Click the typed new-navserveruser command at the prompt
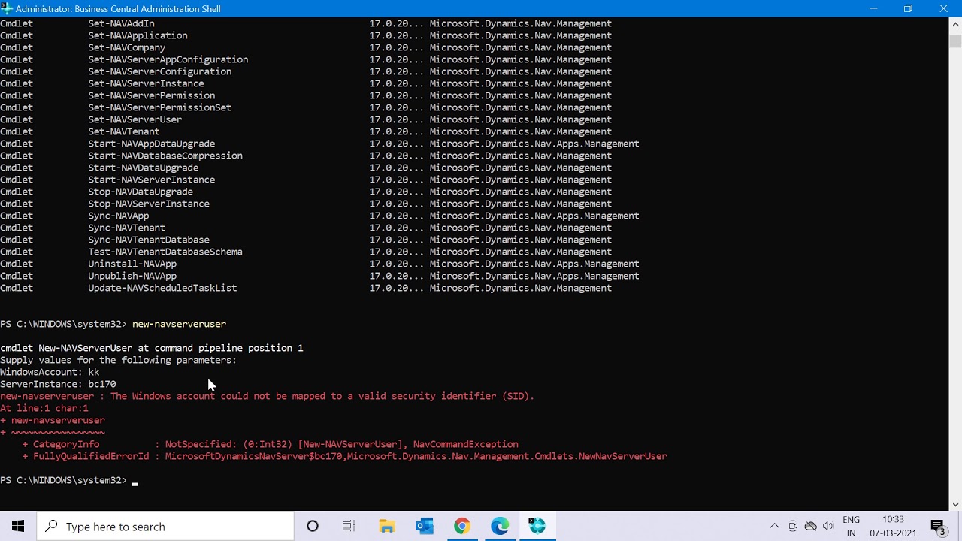The image size is (962, 541). (179, 324)
